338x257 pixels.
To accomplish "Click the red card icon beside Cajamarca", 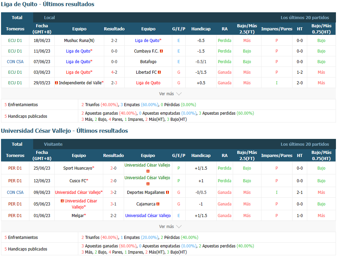I will point(158,204).
